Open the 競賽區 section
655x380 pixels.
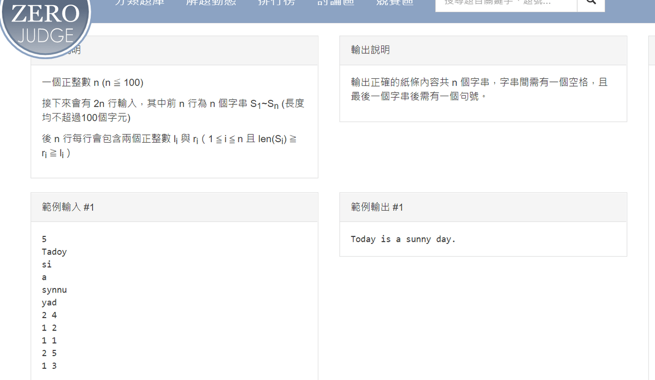(x=395, y=3)
